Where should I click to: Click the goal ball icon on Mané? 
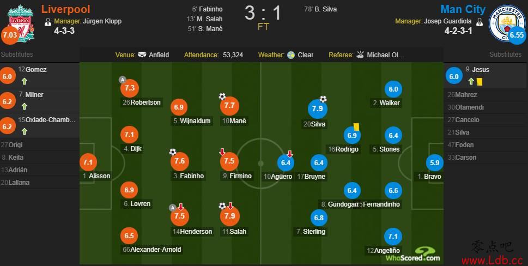[222, 96]
